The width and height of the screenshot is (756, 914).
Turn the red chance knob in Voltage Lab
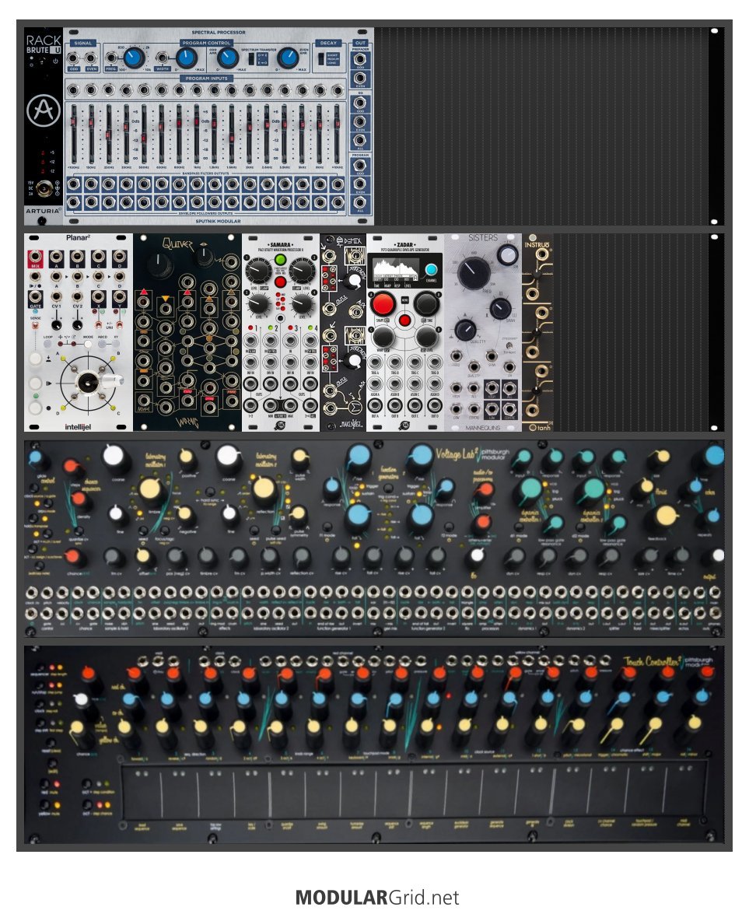(x=73, y=556)
